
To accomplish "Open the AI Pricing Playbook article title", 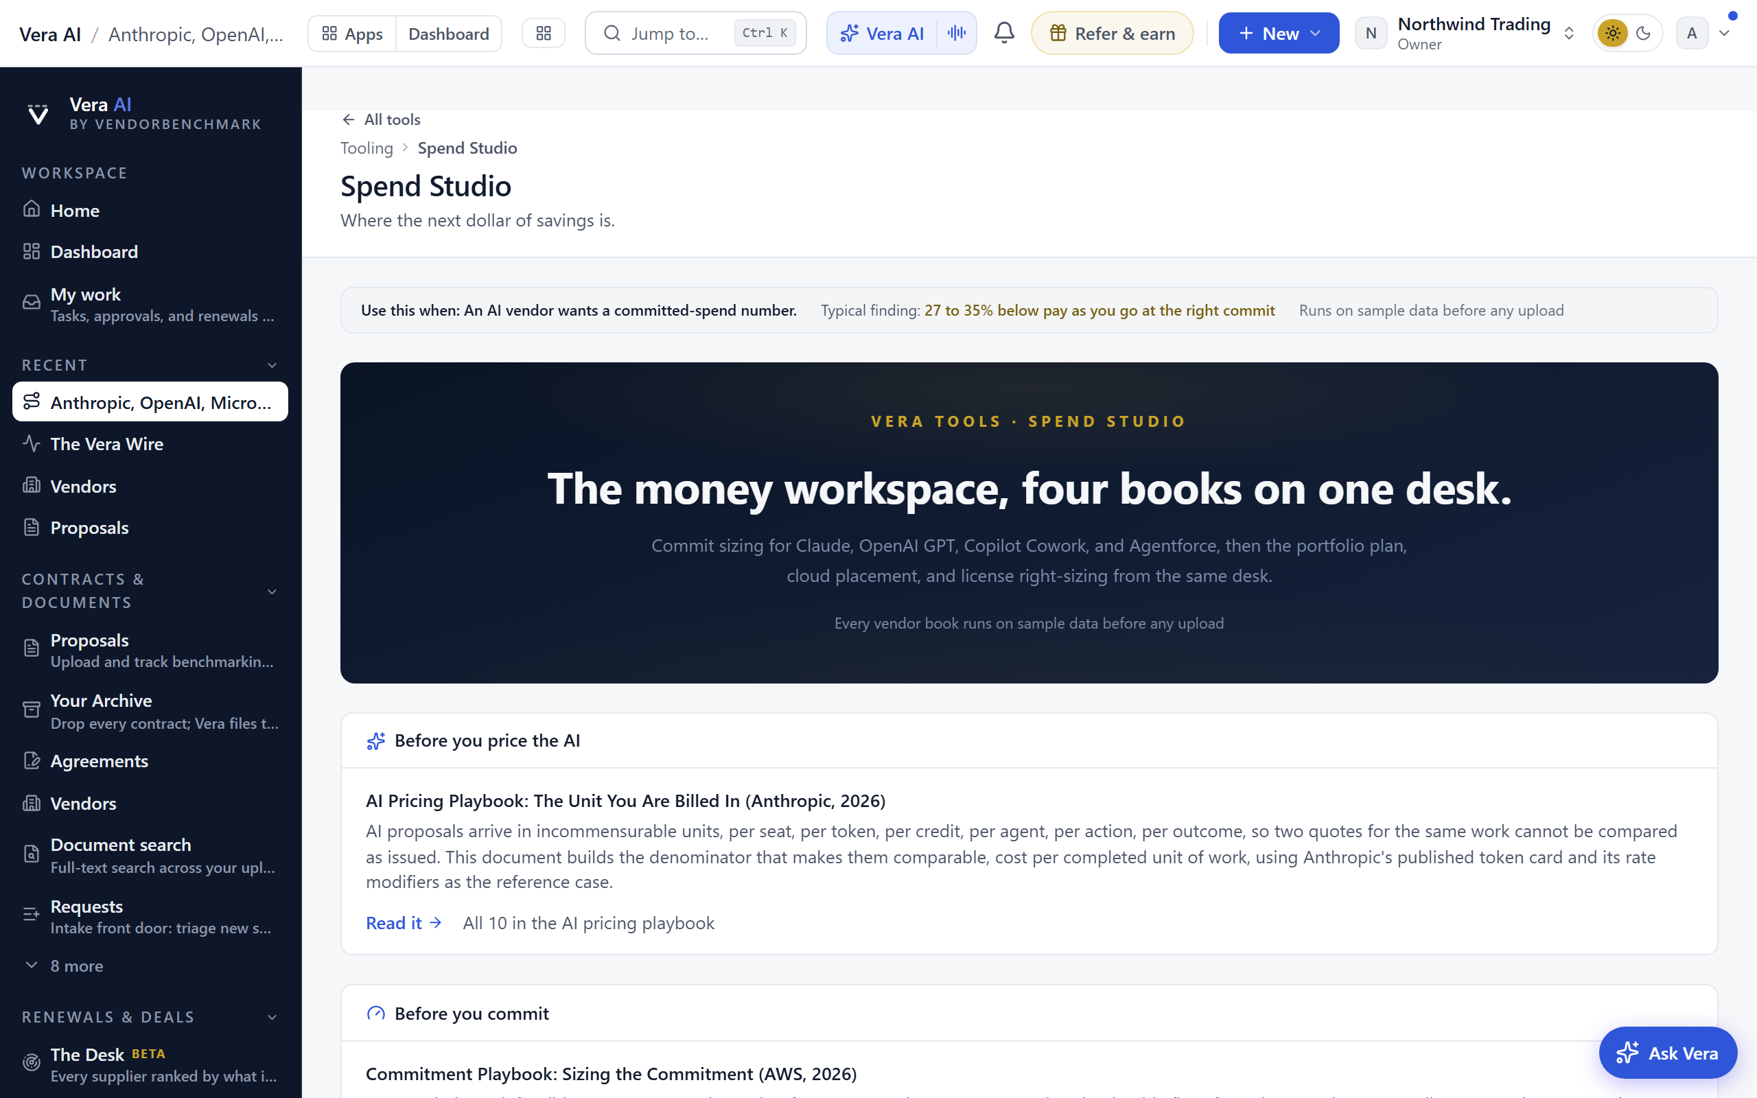I will pos(626,801).
